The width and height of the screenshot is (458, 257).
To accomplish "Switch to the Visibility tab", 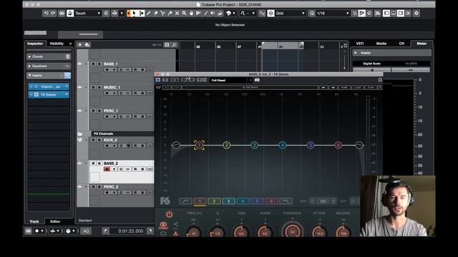I will click(57, 44).
